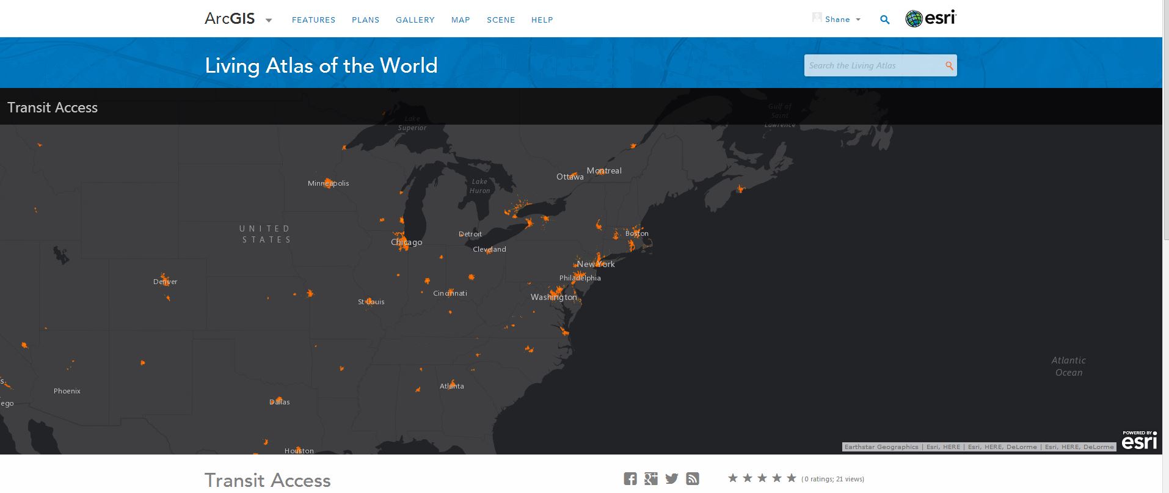Screen dimensions: 1169x493
Task: Click the Phoenix label on the map
Action: [x=67, y=391]
